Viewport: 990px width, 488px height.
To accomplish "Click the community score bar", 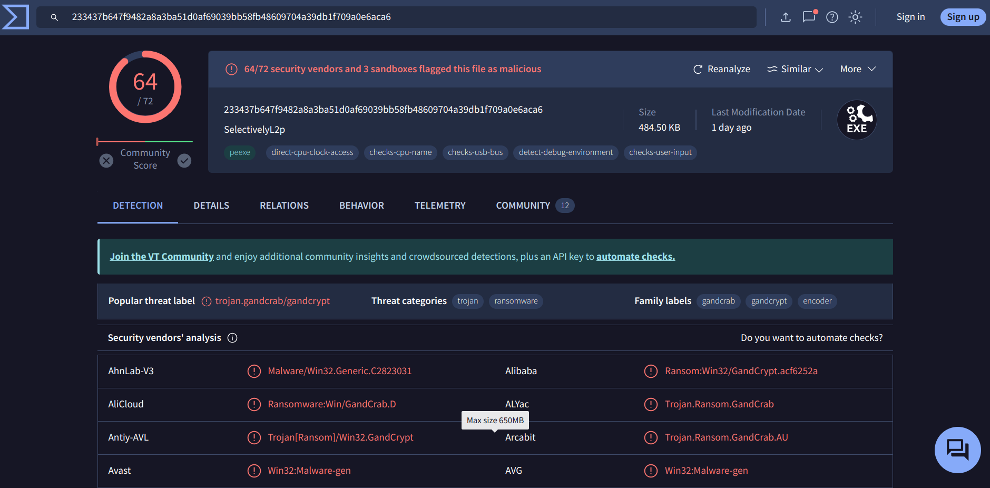I will tap(144, 142).
